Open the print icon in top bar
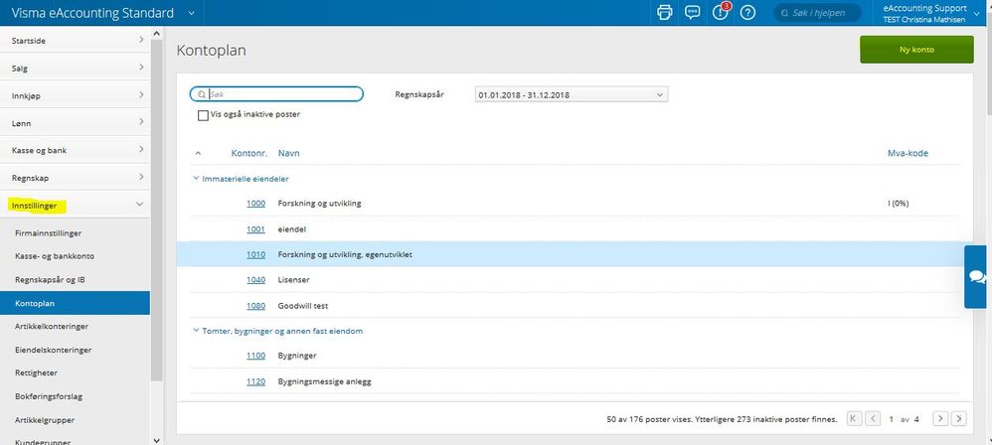This screenshot has width=992, height=445. 664,13
